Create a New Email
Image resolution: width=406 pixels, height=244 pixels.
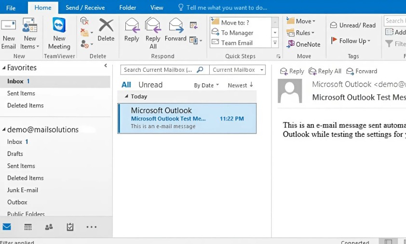click(9, 34)
